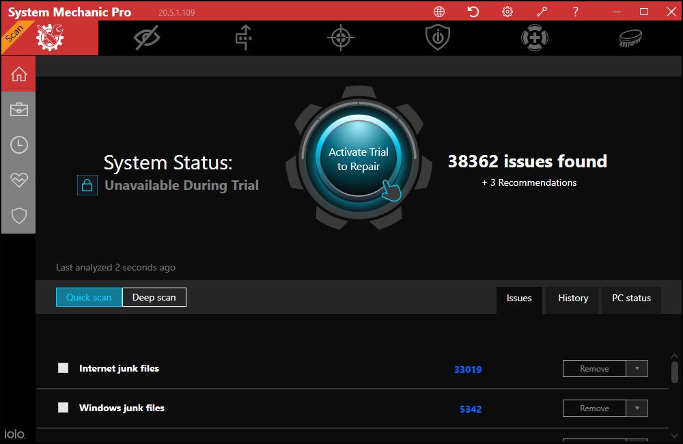Open the Scan gear-and-wrench module

coord(50,38)
